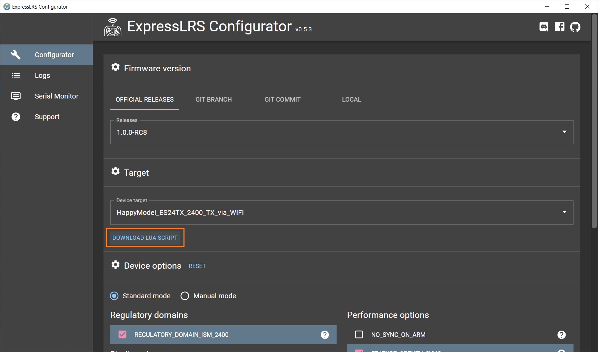
Task: Click the vertical scrollbar thumb
Action: pyautogui.click(x=594, y=121)
